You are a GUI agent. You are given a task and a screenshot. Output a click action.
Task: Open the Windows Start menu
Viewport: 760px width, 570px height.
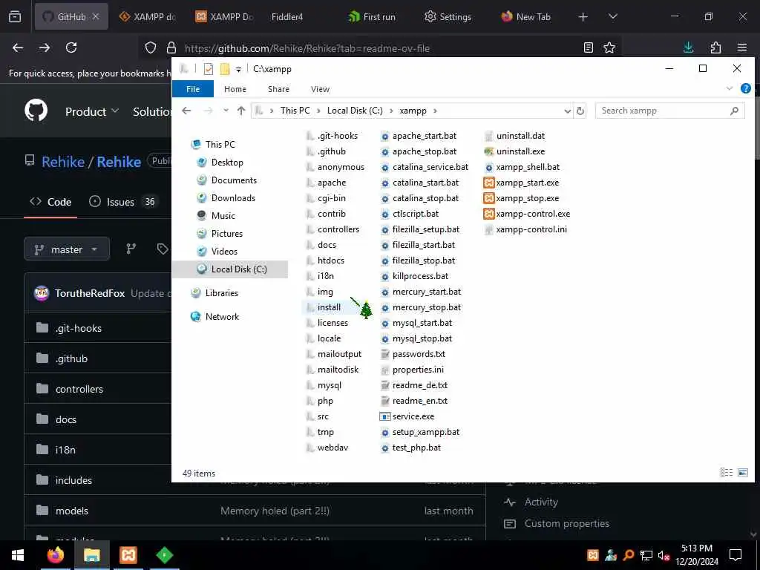pyautogui.click(x=18, y=555)
